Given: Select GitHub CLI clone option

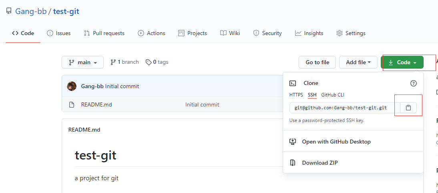Looking at the screenshot, I should (x=333, y=95).
